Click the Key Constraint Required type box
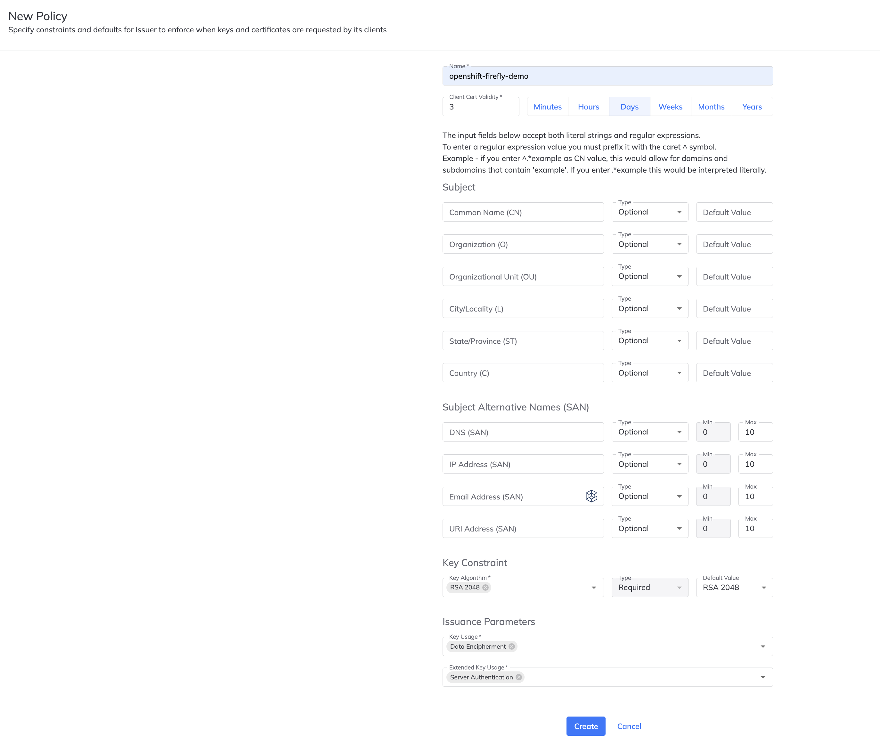 pyautogui.click(x=650, y=588)
